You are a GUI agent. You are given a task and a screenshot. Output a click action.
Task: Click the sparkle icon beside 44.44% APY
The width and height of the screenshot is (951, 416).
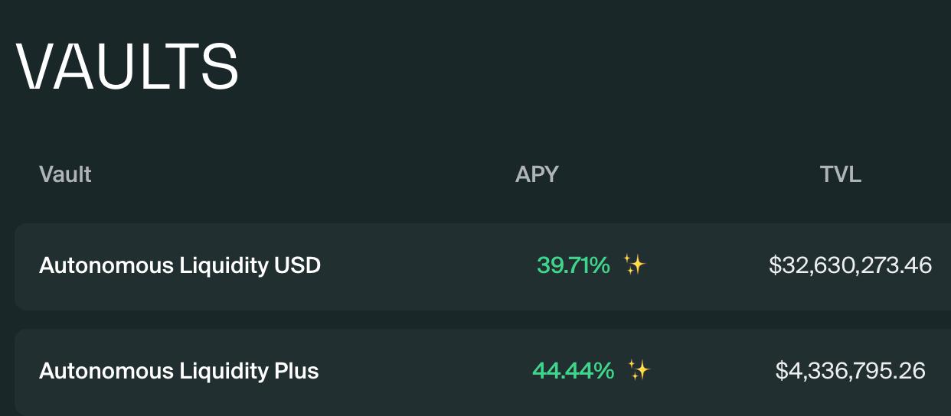point(639,371)
